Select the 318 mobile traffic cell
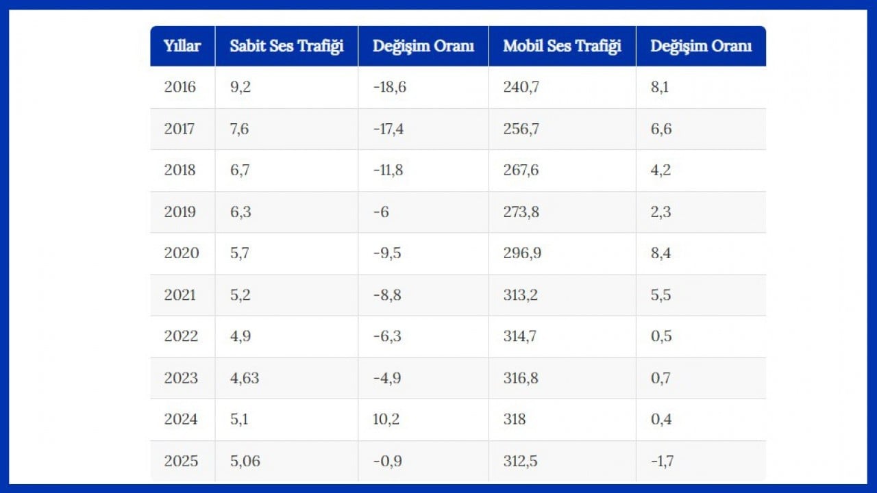The width and height of the screenshot is (877, 493). (515, 419)
